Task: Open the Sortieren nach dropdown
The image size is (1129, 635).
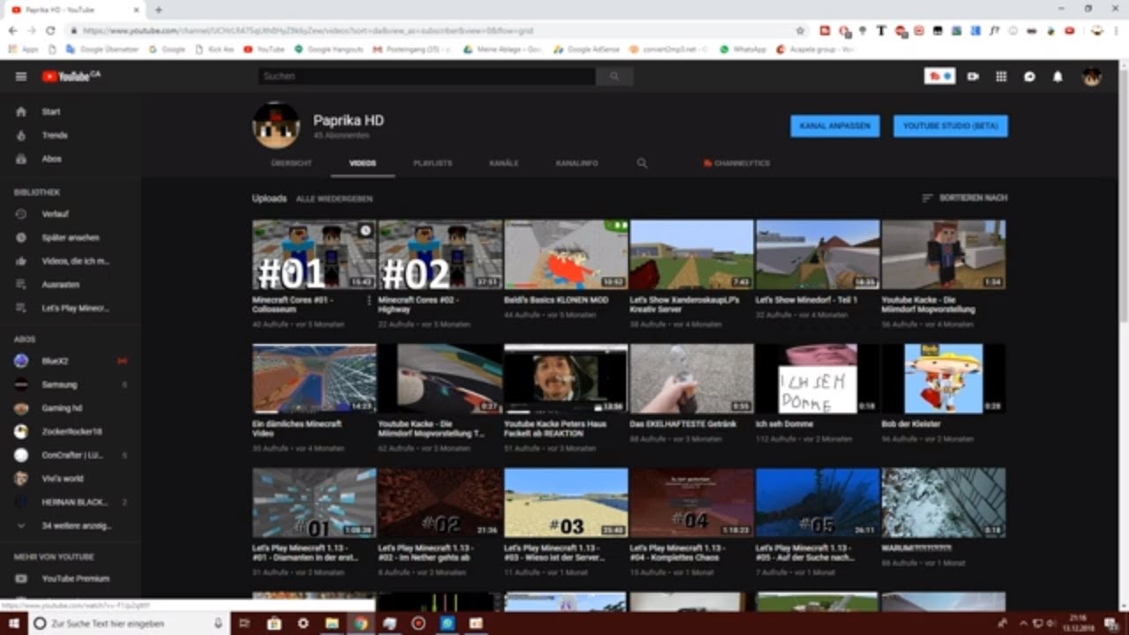Action: (x=964, y=198)
